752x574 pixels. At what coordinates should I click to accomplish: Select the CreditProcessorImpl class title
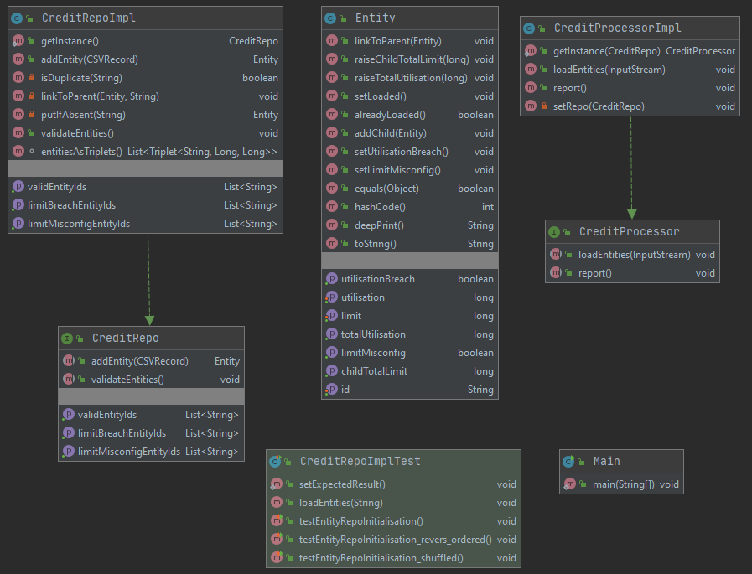[x=617, y=28]
